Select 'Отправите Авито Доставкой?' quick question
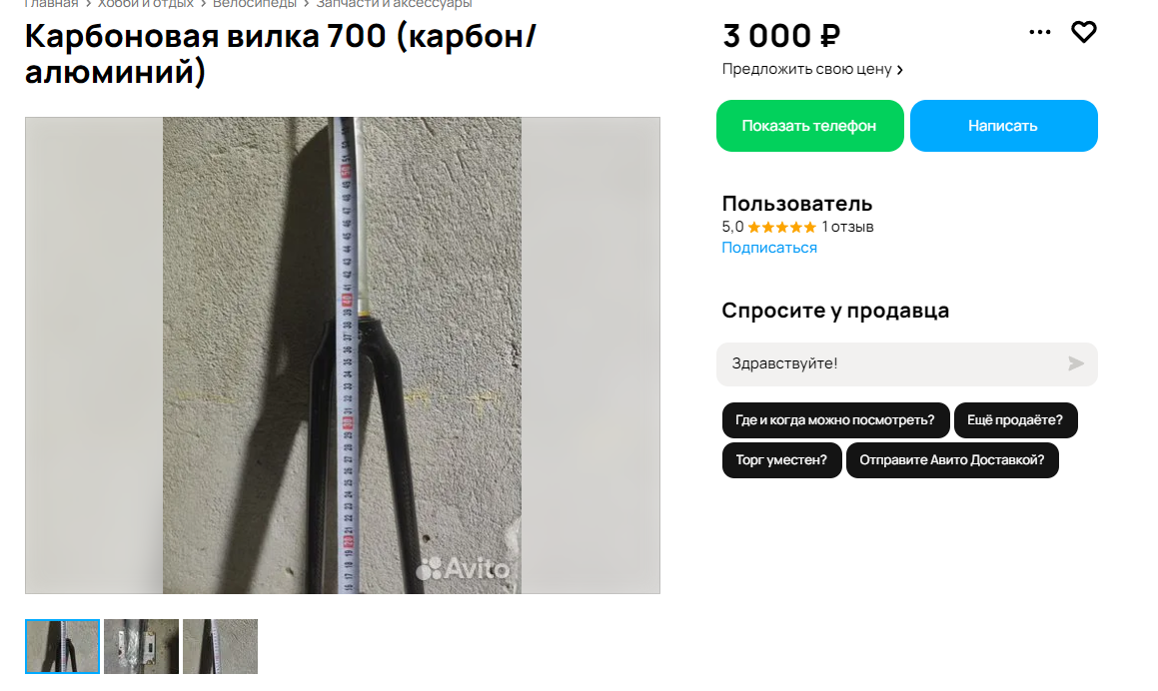Viewport: 1158px width, 691px height. tap(952, 460)
